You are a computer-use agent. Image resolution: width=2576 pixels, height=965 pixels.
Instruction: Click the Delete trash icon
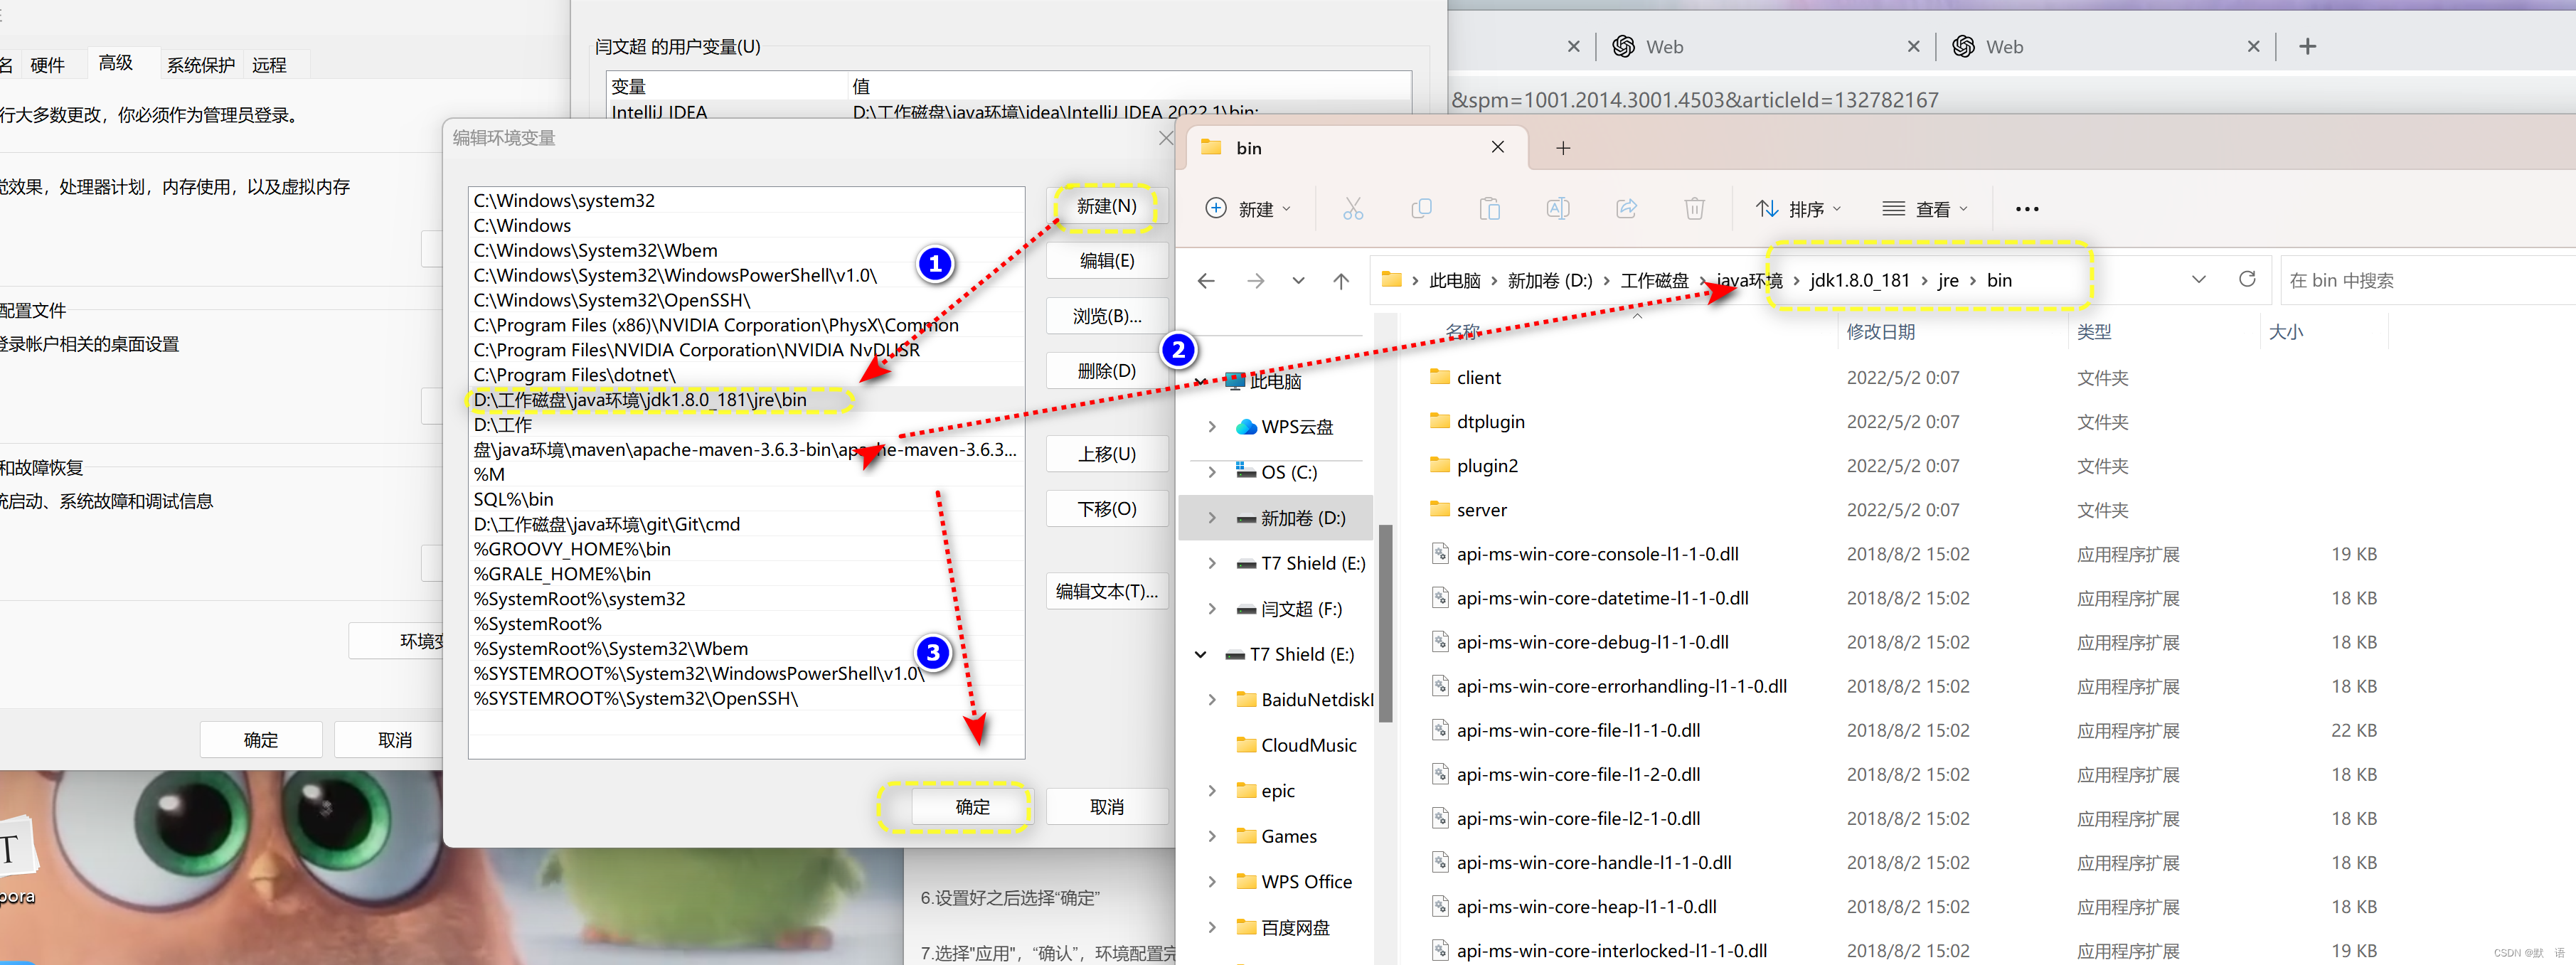tap(1694, 208)
